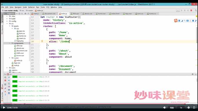
Task: Open the project panel gear settings icon
Action: click(25, 14)
